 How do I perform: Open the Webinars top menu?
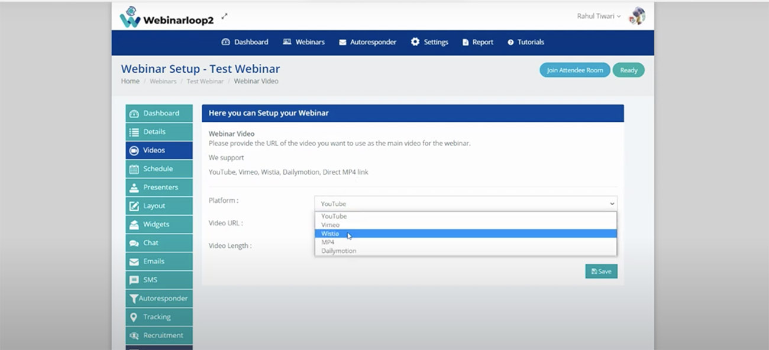coord(303,42)
